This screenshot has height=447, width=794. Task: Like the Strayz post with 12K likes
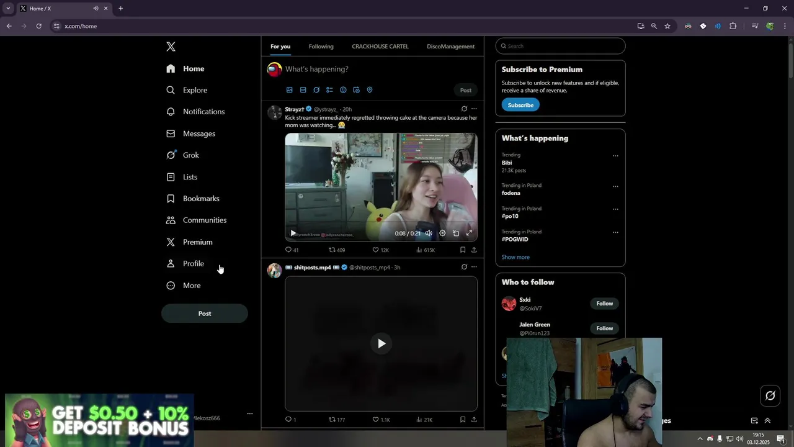click(x=380, y=250)
